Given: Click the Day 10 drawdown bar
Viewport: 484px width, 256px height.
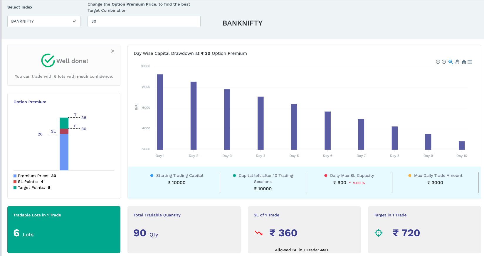Looking at the screenshot, I should pyautogui.click(x=462, y=145).
